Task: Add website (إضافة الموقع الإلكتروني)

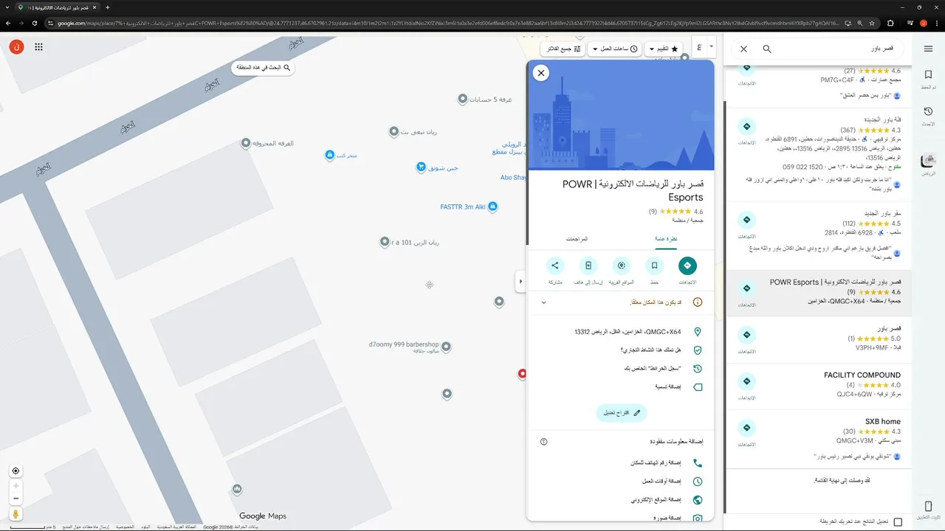Action: (620, 500)
